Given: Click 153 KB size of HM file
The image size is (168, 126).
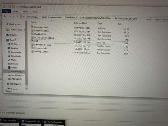Looking at the screenshot, I should pyautogui.click(x=125, y=43).
